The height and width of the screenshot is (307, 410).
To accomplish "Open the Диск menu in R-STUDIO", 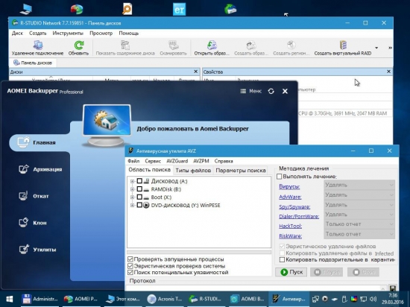I will point(17,34).
